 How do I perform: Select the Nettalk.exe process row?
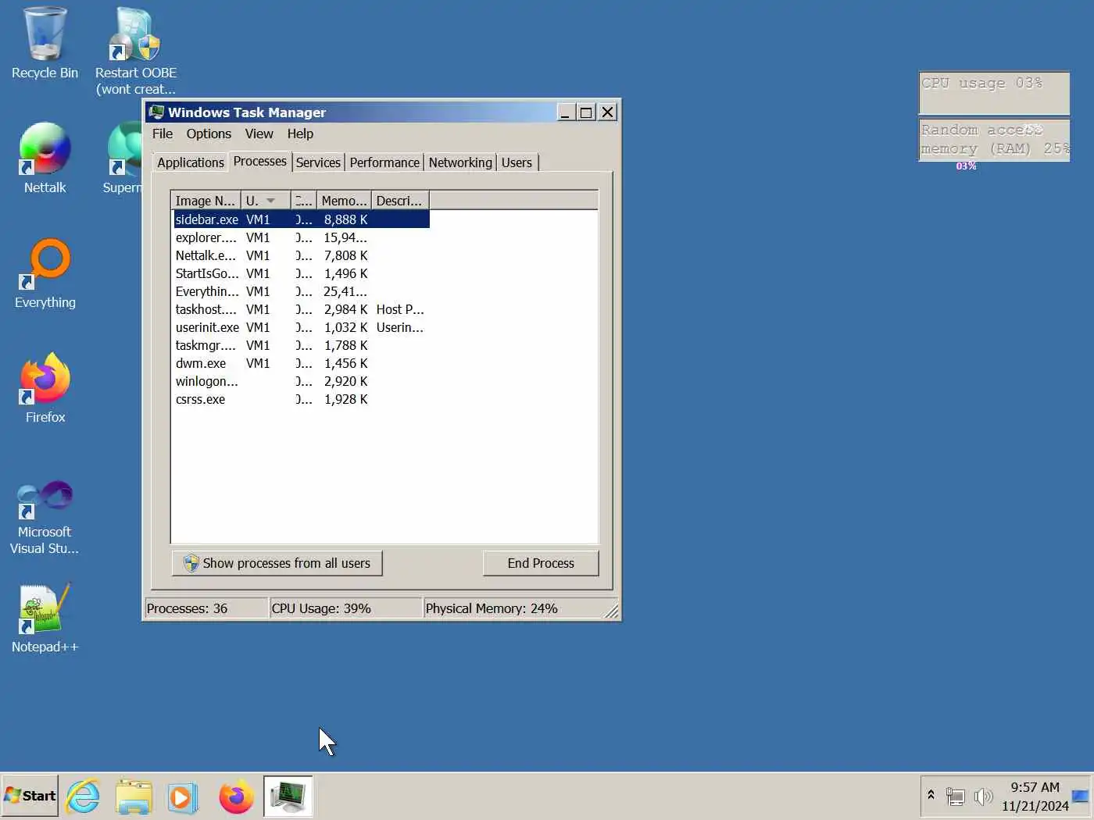click(301, 255)
